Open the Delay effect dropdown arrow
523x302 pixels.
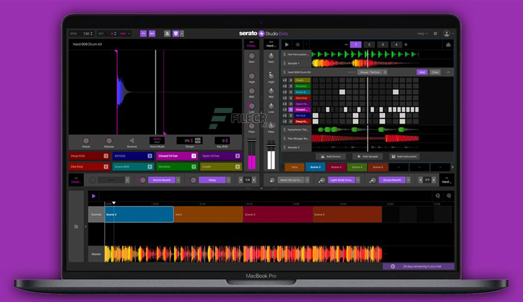229,180
